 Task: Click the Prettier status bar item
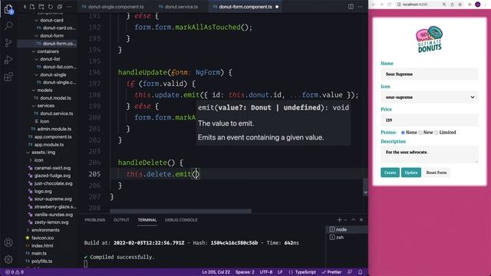click(x=331, y=272)
